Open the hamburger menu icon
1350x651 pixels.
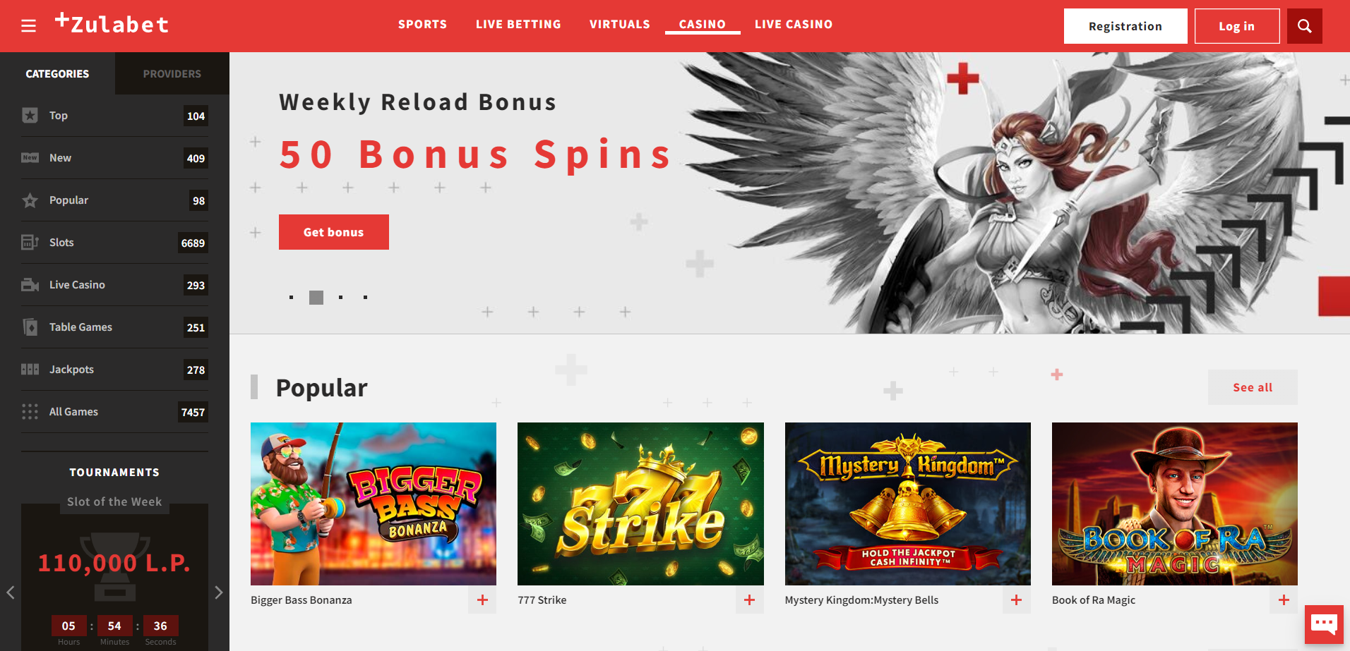point(28,26)
